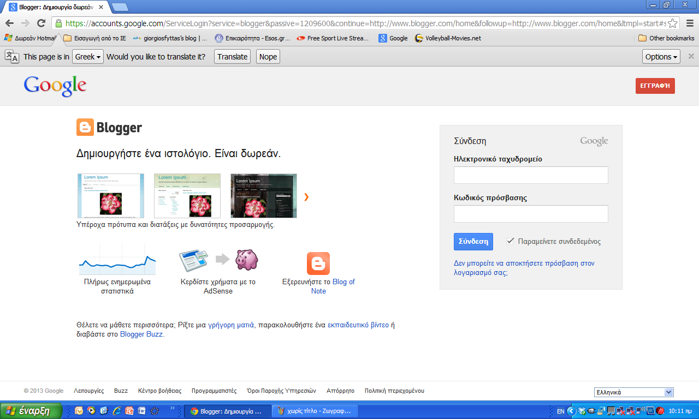Open the 'γρήγορη ματιά' link

point(231,325)
